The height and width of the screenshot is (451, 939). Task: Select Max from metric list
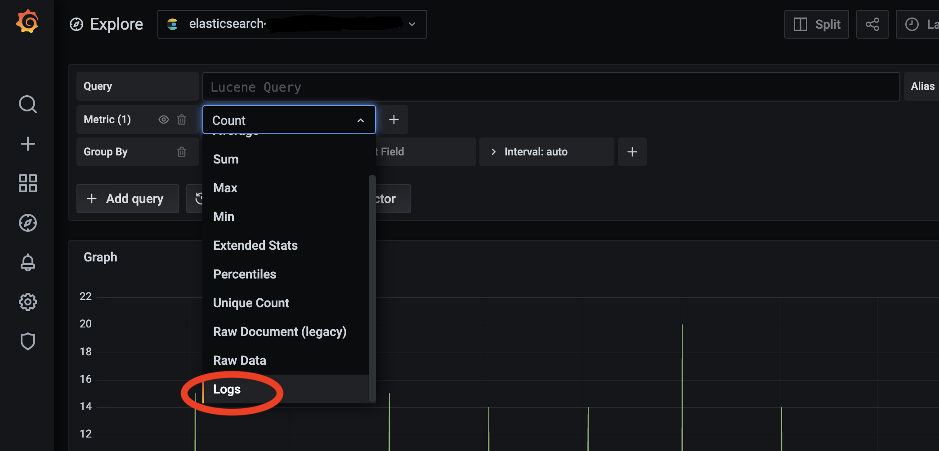click(286, 188)
